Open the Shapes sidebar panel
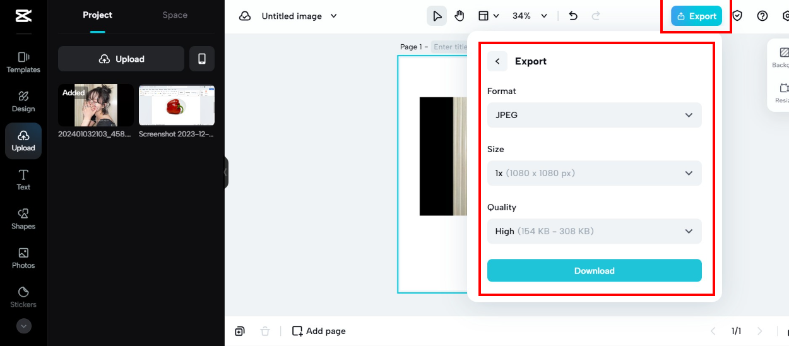The image size is (789, 346). coord(23,219)
